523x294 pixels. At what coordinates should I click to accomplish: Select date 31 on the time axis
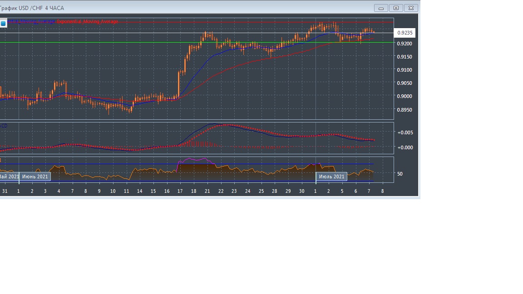[x=5, y=191]
